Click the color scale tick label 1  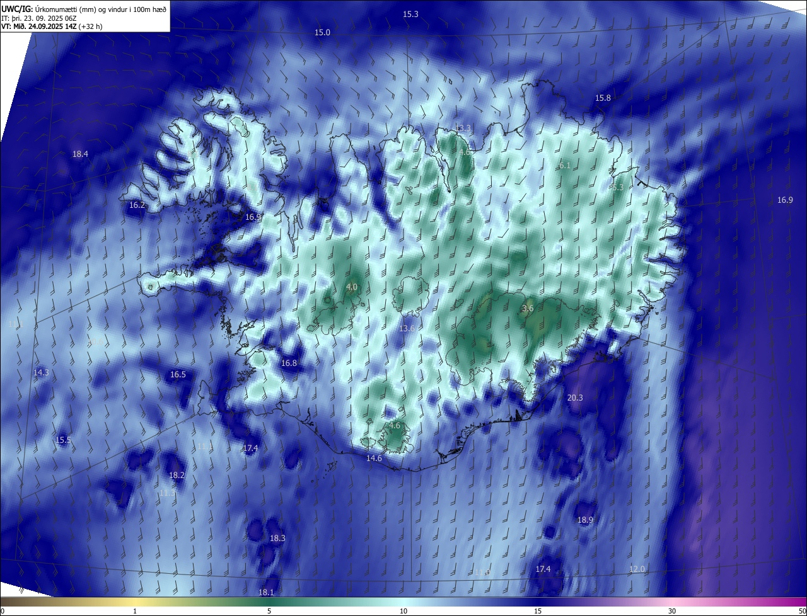135,611
